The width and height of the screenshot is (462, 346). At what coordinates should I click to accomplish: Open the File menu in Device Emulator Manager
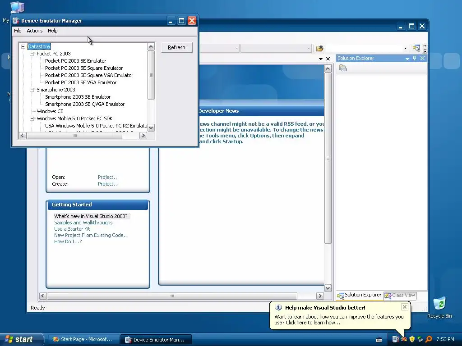(x=18, y=31)
